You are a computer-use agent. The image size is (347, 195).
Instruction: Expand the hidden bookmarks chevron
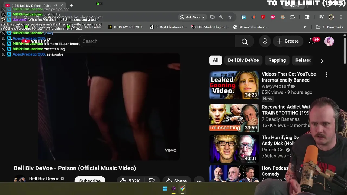[305, 27]
